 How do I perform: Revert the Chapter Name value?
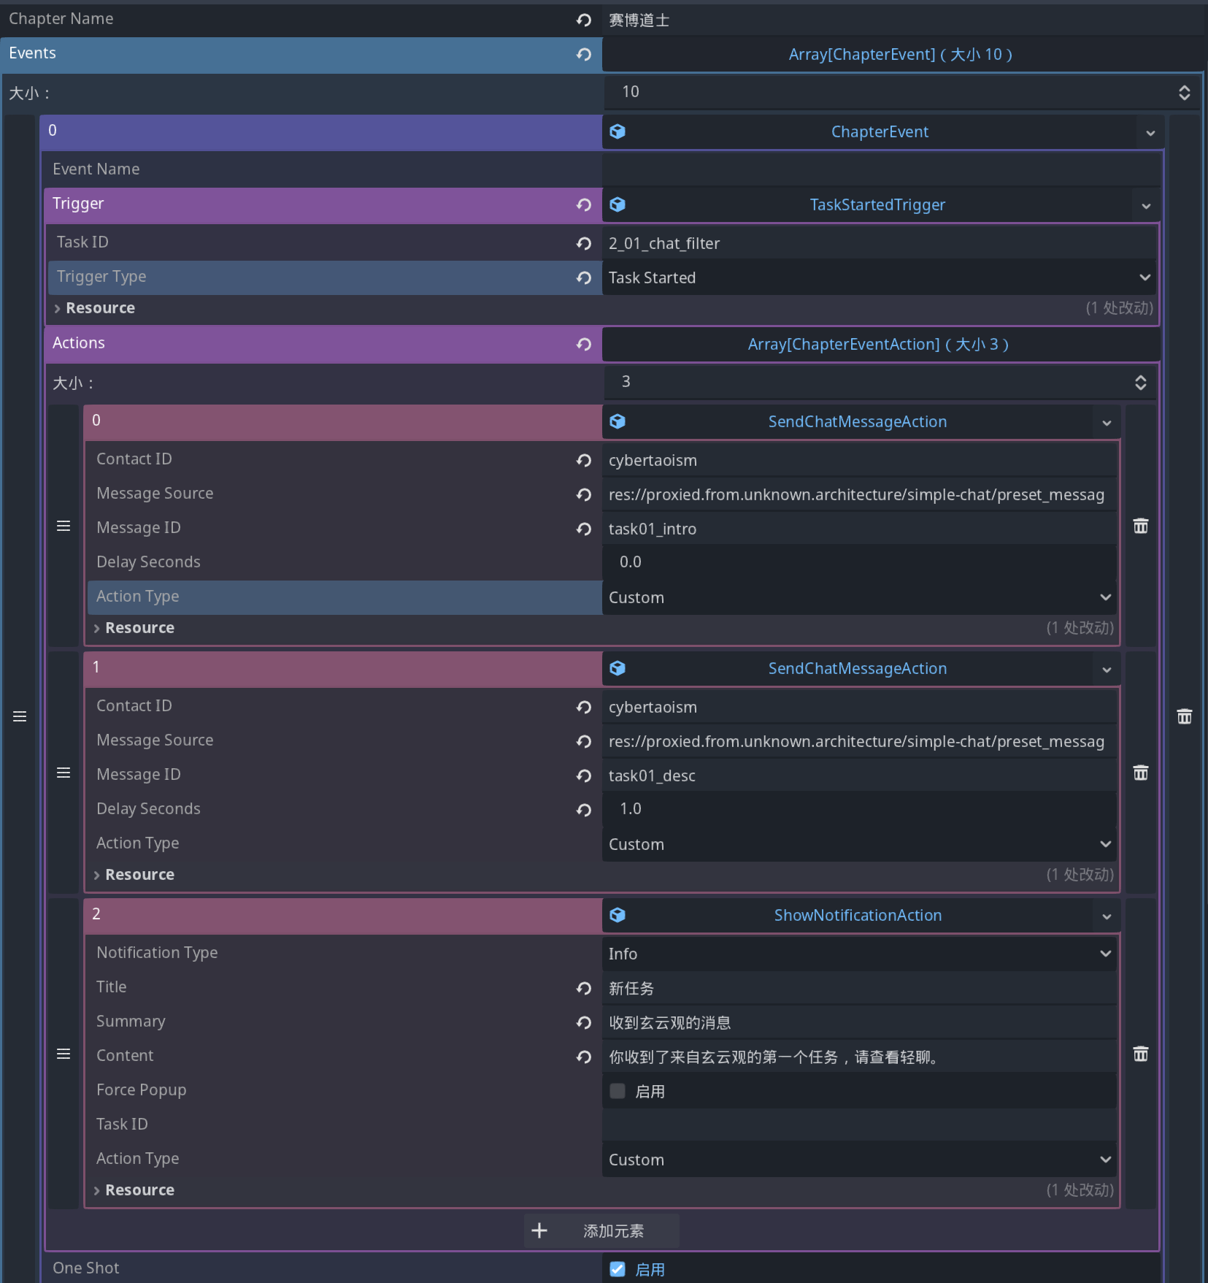pyautogui.click(x=583, y=20)
